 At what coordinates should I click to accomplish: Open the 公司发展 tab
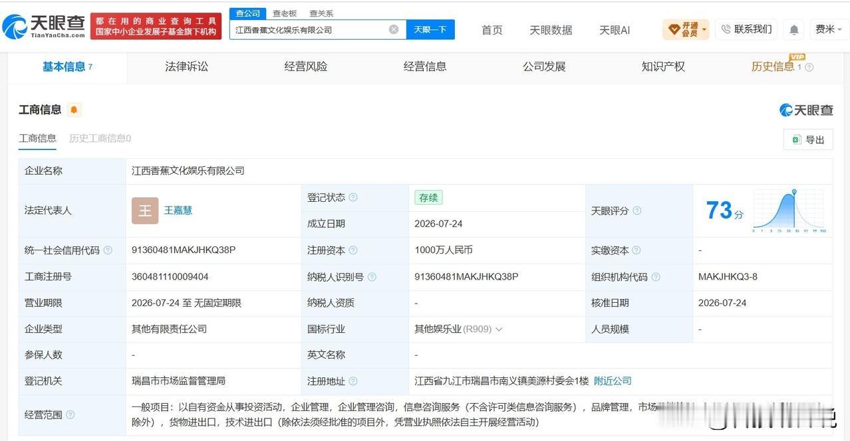(544, 66)
